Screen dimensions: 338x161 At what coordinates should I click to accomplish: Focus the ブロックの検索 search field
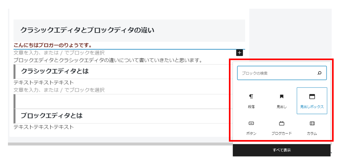282,73
